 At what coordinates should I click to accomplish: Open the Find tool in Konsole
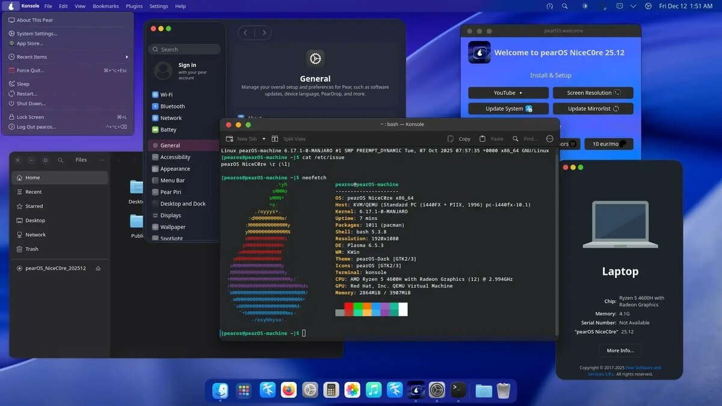tap(525, 138)
